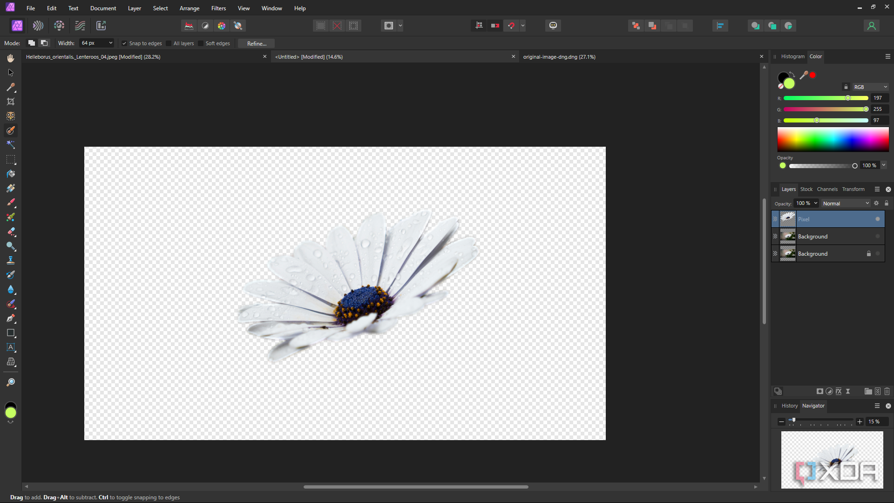Open the Filters menu
The image size is (894, 503).
click(218, 8)
